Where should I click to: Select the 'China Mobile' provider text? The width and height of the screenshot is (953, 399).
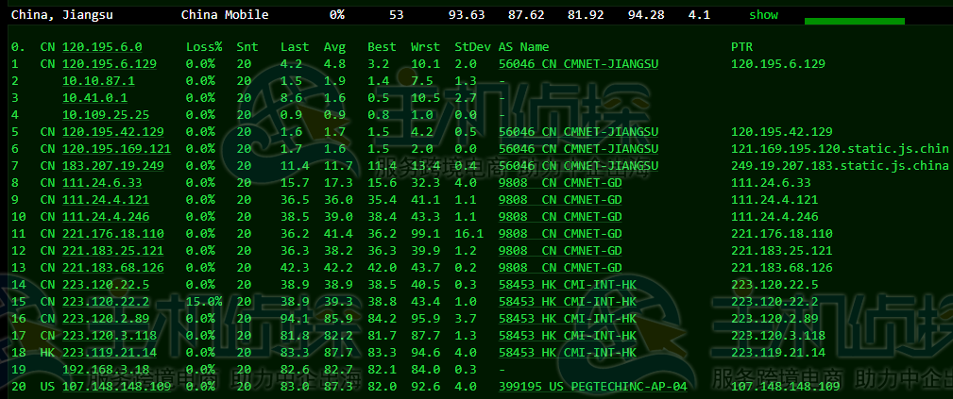[225, 15]
